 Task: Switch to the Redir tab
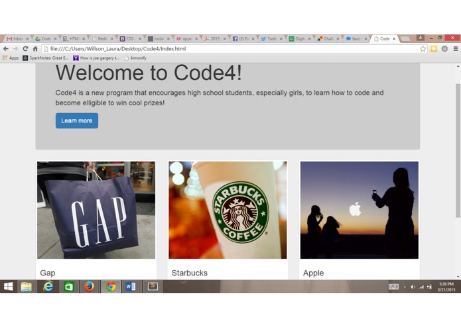[x=101, y=38]
